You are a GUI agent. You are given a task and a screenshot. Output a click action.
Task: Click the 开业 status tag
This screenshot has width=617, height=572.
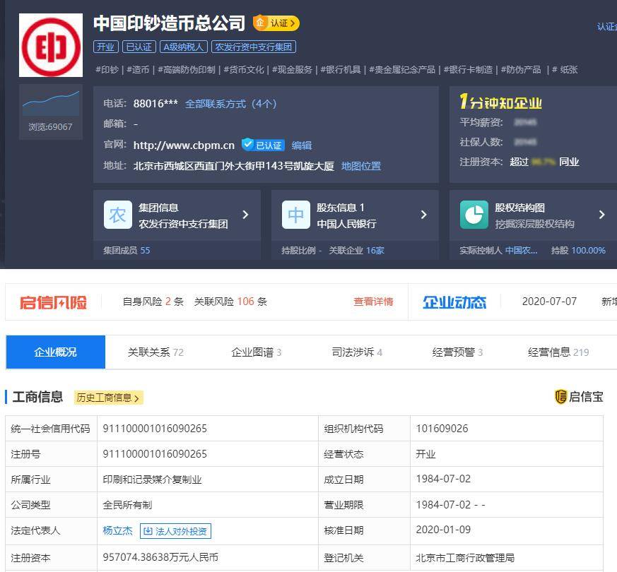tap(106, 47)
